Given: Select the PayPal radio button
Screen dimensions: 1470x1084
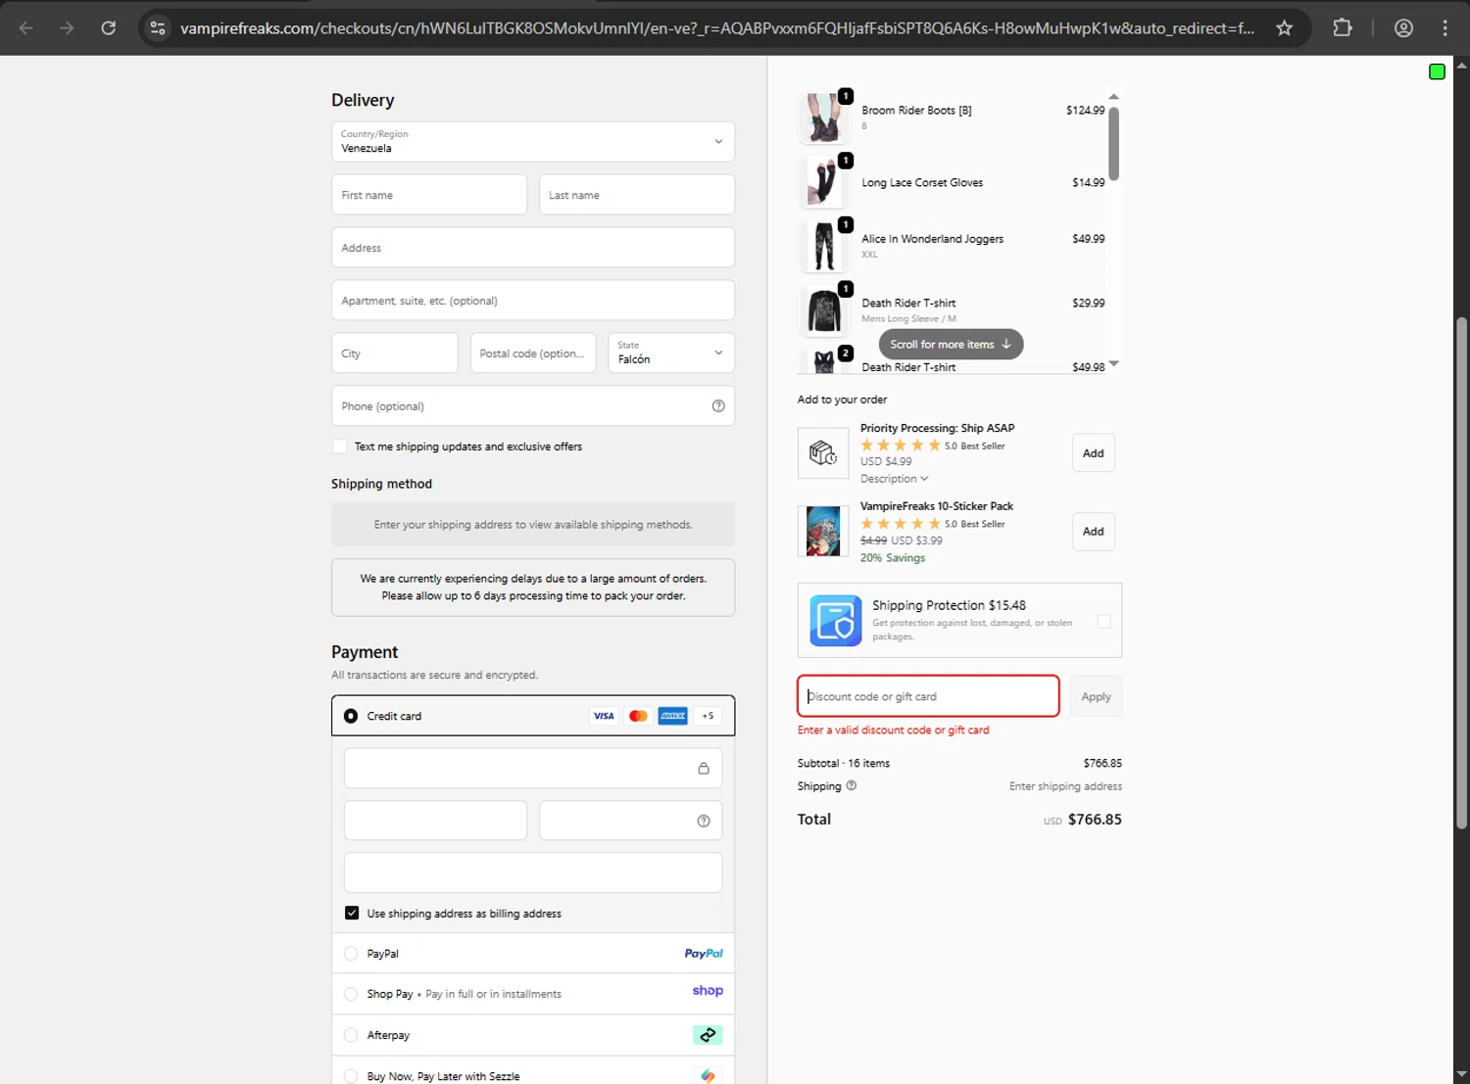Looking at the screenshot, I should coord(351,953).
